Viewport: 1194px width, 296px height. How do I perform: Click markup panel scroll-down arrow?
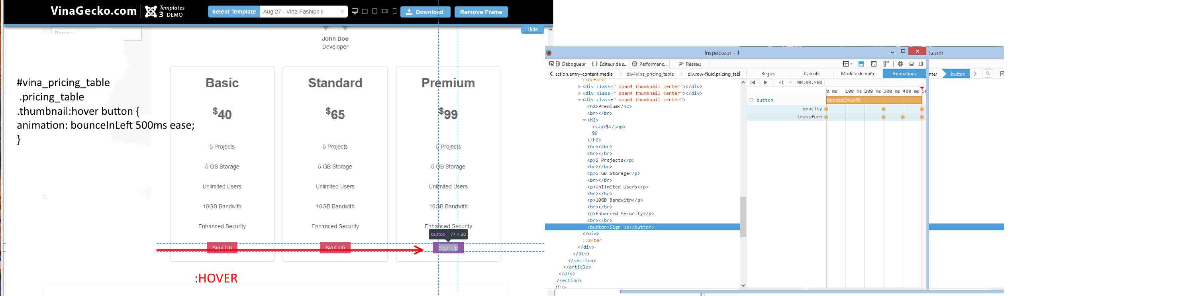click(743, 285)
